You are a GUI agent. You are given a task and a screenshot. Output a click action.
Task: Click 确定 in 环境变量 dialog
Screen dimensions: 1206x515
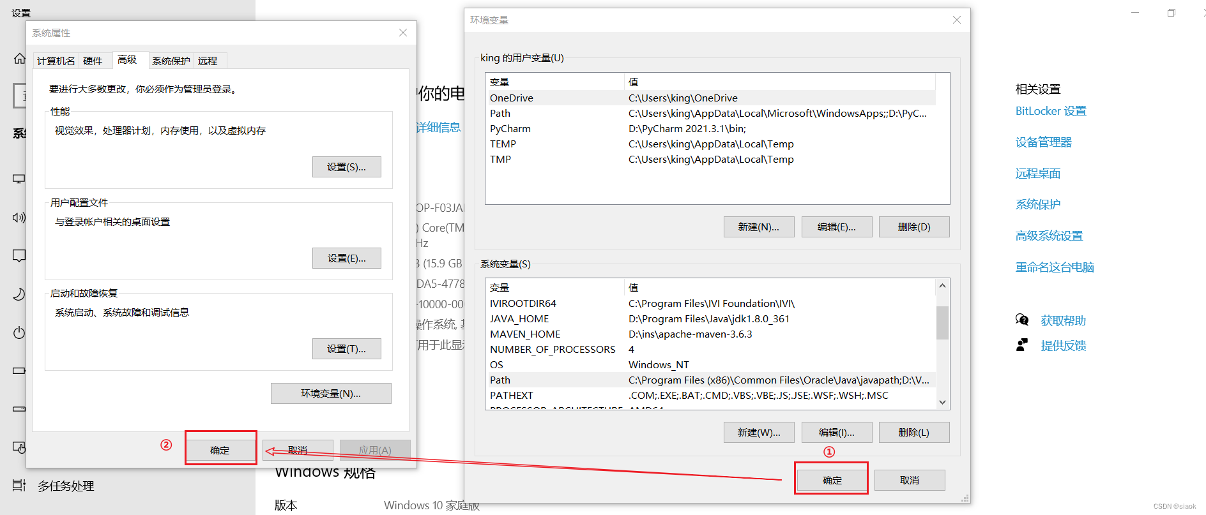[x=832, y=480]
